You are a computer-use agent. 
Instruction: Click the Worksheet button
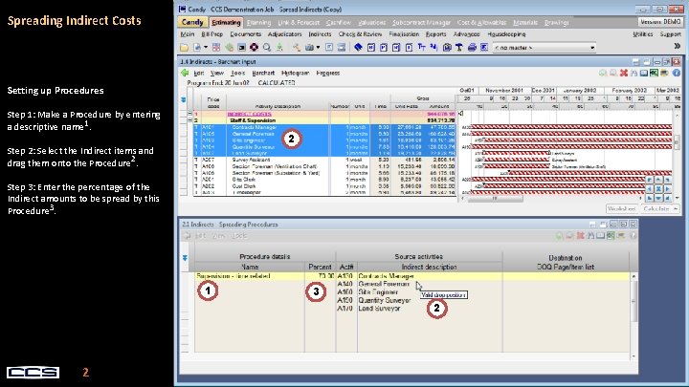[x=622, y=209]
